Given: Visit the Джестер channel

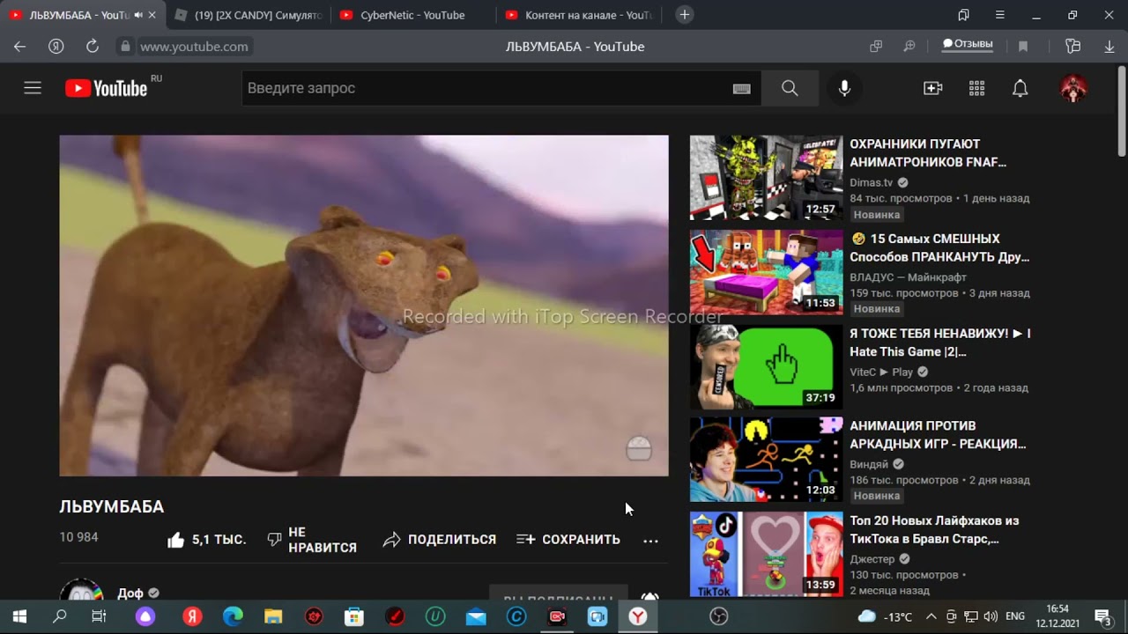Looking at the screenshot, I should click(872, 559).
